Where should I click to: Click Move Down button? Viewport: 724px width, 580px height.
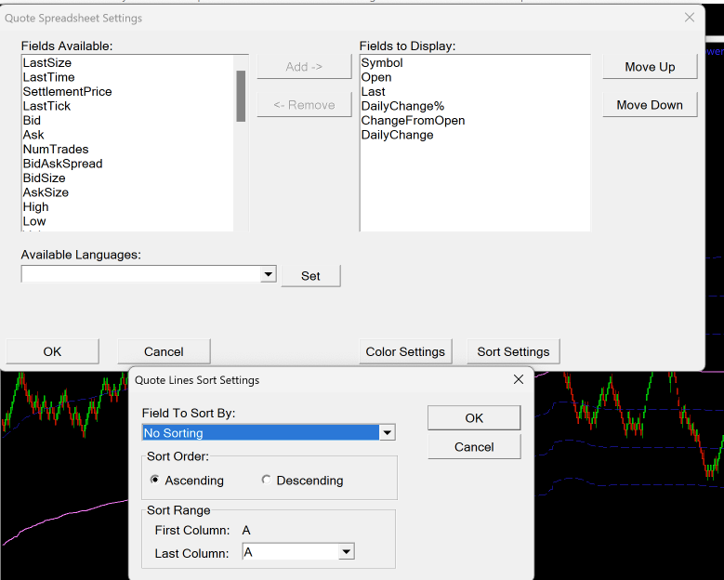[650, 105]
